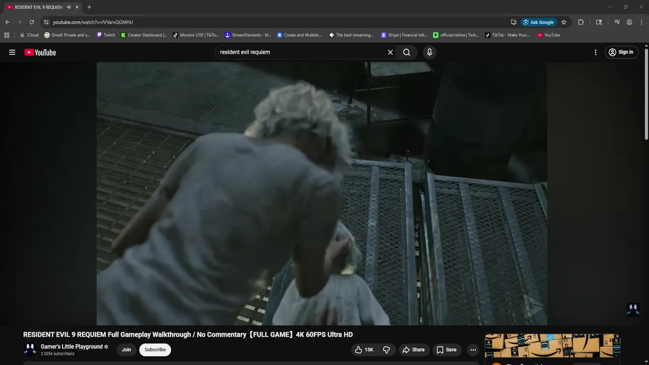Image resolution: width=649 pixels, height=365 pixels.
Task: Mute the tab via speaker icon
Action: [x=69, y=7]
